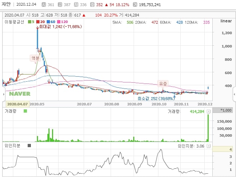This screenshot has width=236, height=177.
Task: Click the 150,000 volume axis label
Action: [224, 121]
